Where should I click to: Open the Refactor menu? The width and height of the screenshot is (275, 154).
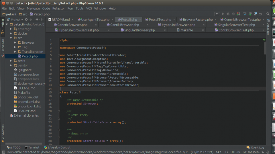58,9
